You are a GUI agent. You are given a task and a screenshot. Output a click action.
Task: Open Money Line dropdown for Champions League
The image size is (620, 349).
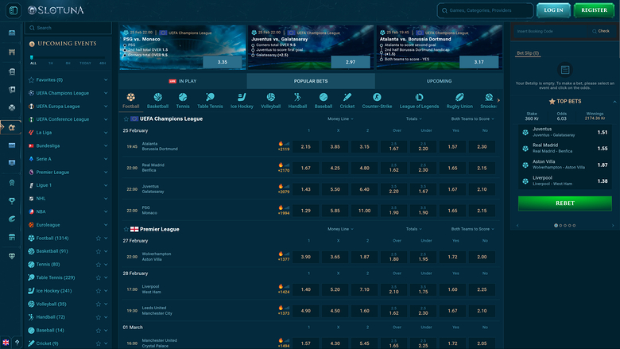tap(340, 118)
